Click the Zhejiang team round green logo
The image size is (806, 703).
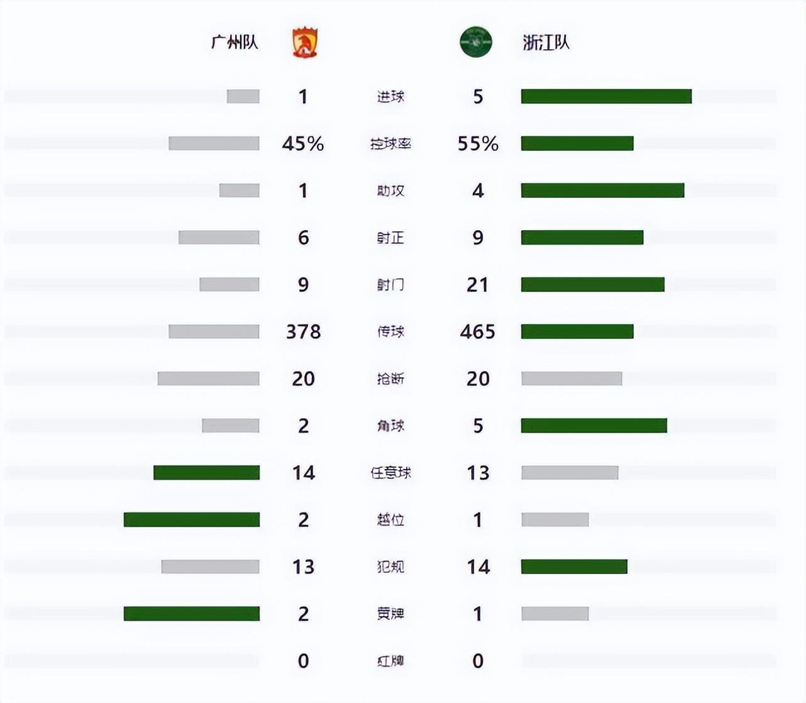[475, 42]
